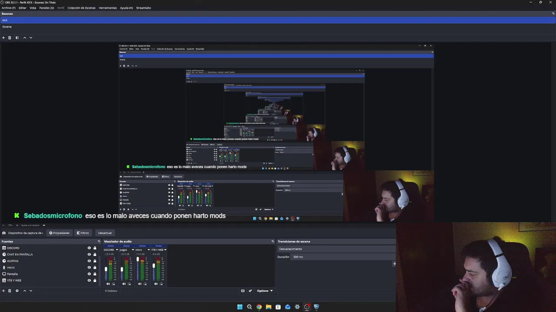Unlock the Pantalla source with its lock icon
556x312 pixels.
pyautogui.click(x=95, y=274)
